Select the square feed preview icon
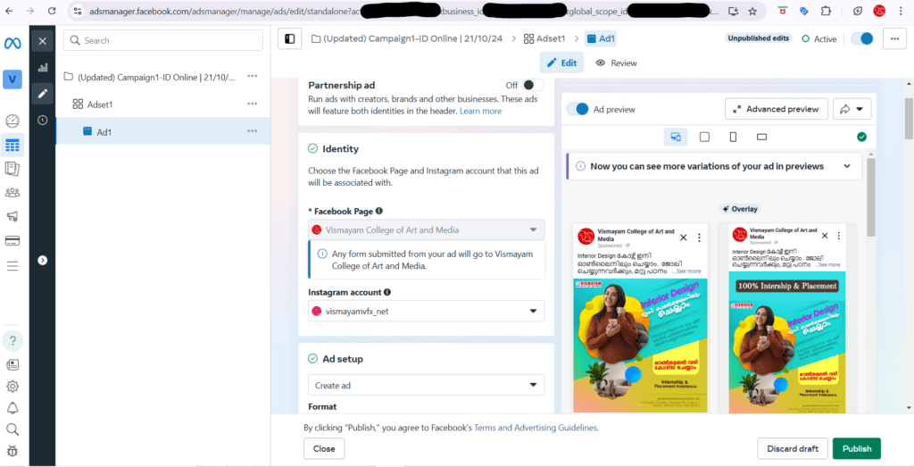The width and height of the screenshot is (914, 467). [704, 137]
